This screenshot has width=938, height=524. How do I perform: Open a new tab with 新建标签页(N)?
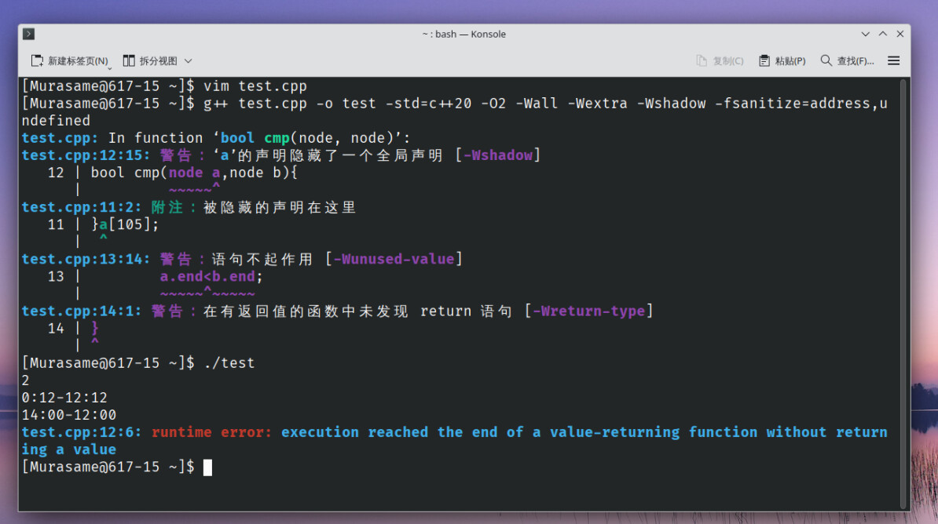69,61
